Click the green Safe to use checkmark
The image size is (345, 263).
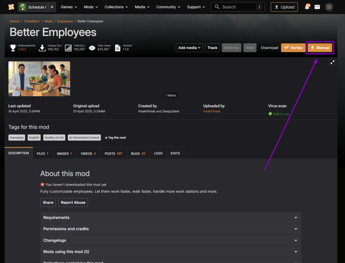(x=270, y=114)
